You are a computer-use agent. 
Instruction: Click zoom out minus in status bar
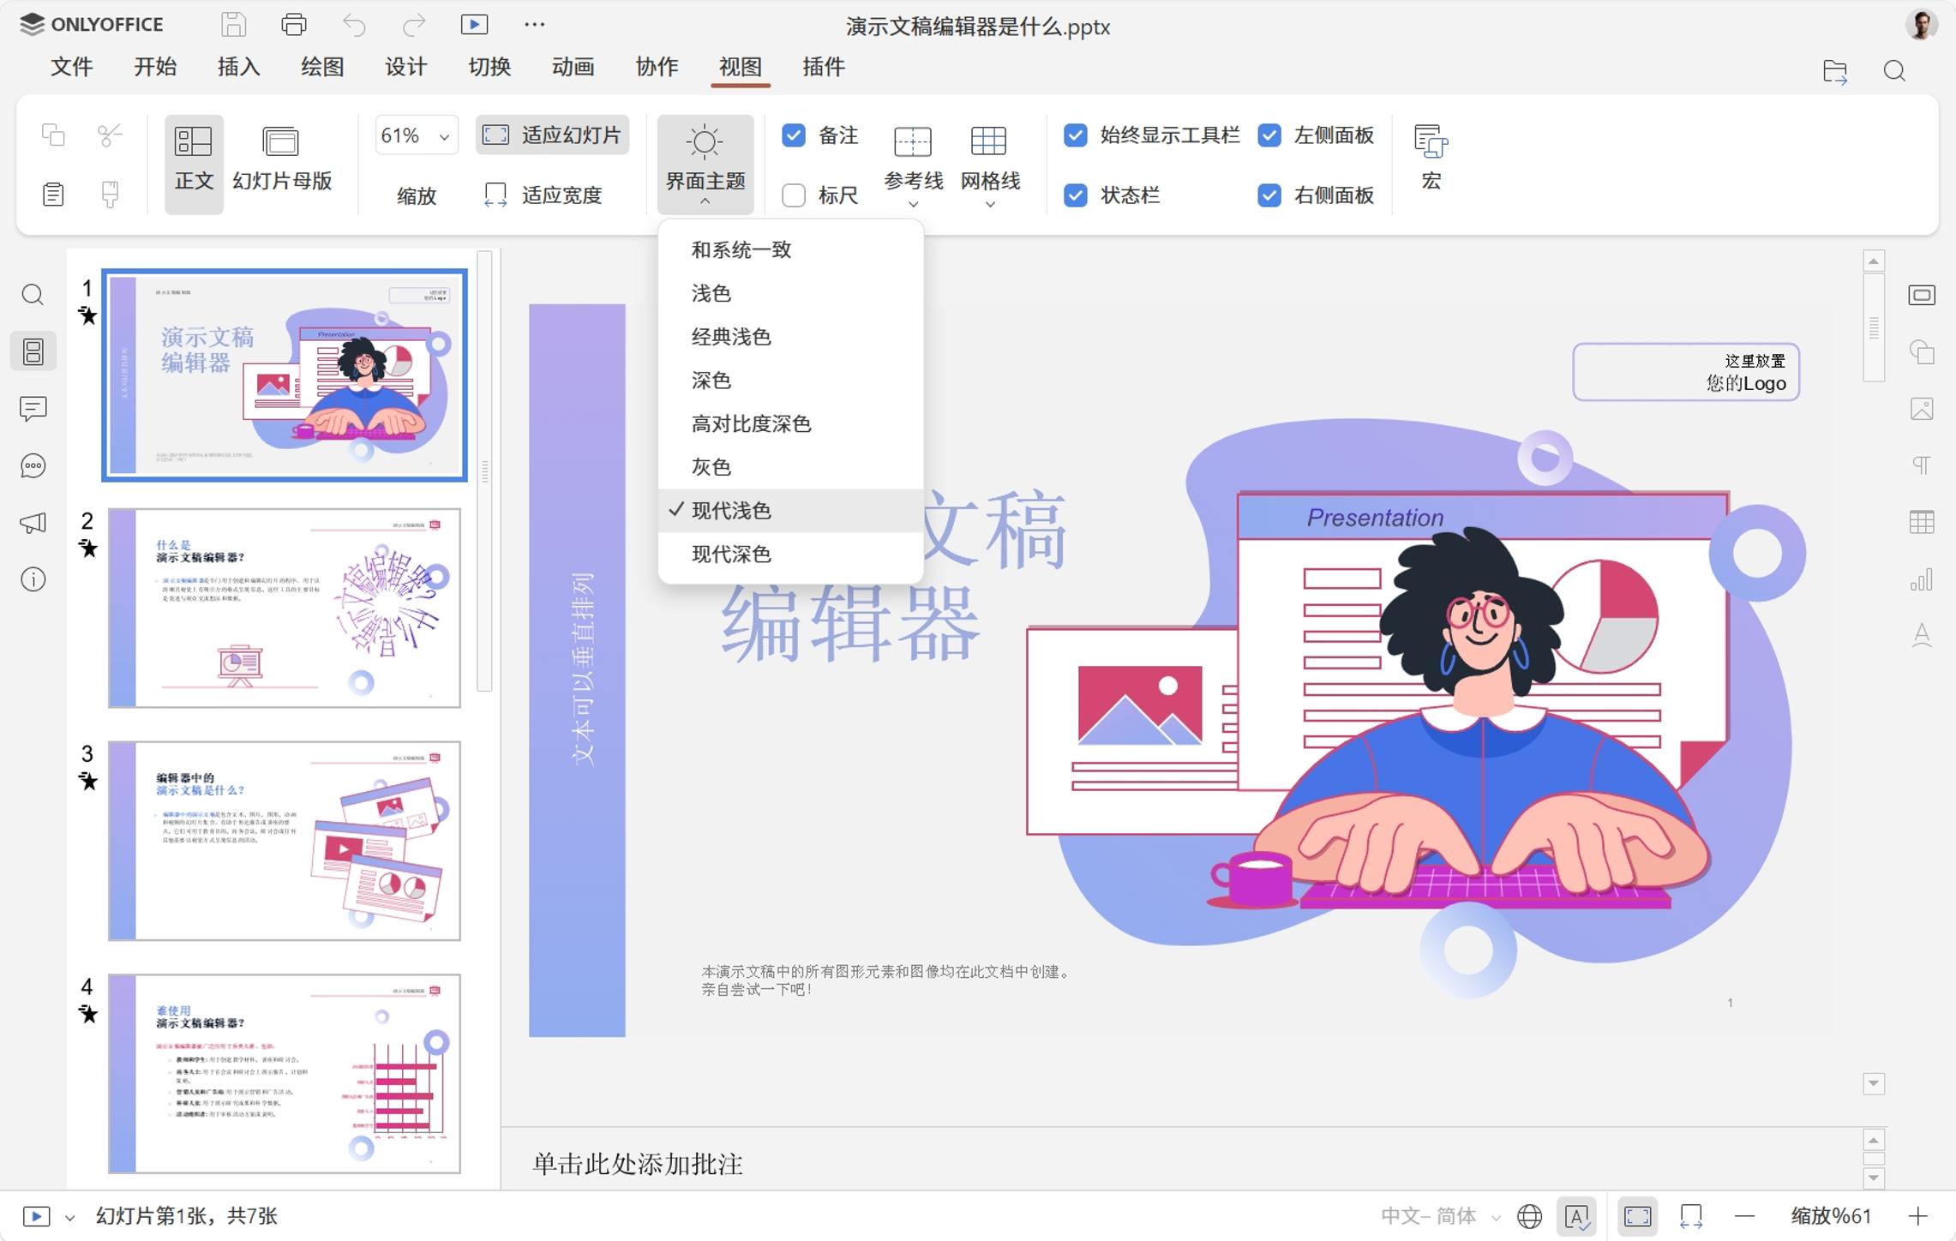tap(1743, 1216)
